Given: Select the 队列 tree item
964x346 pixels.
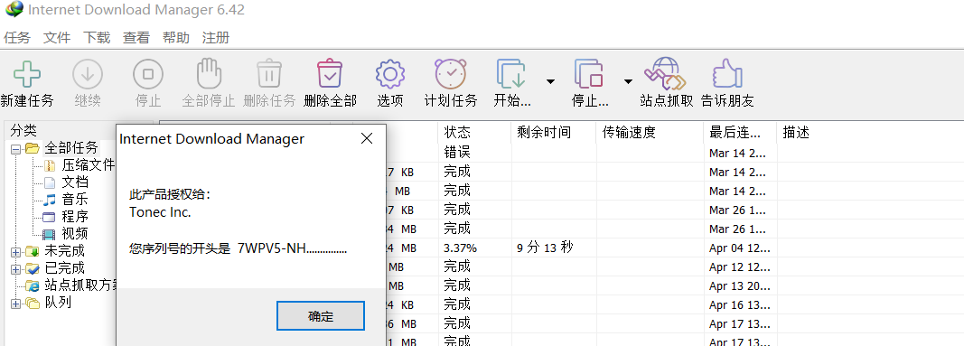Looking at the screenshot, I should click(58, 303).
